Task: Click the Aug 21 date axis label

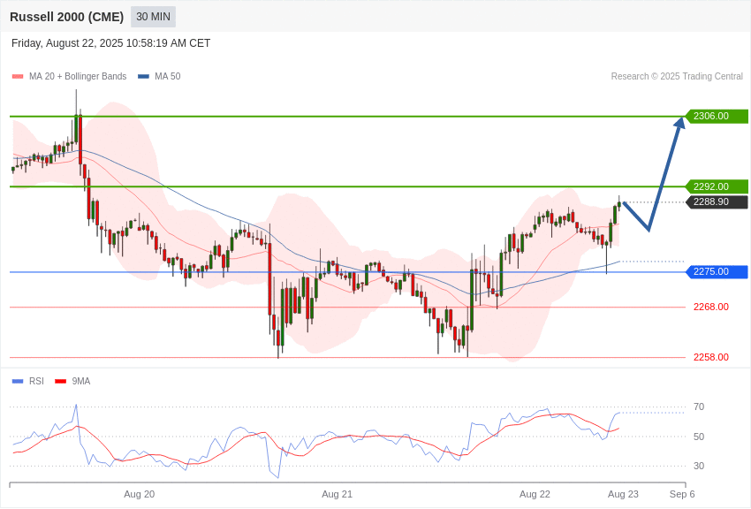Action: pyautogui.click(x=337, y=494)
